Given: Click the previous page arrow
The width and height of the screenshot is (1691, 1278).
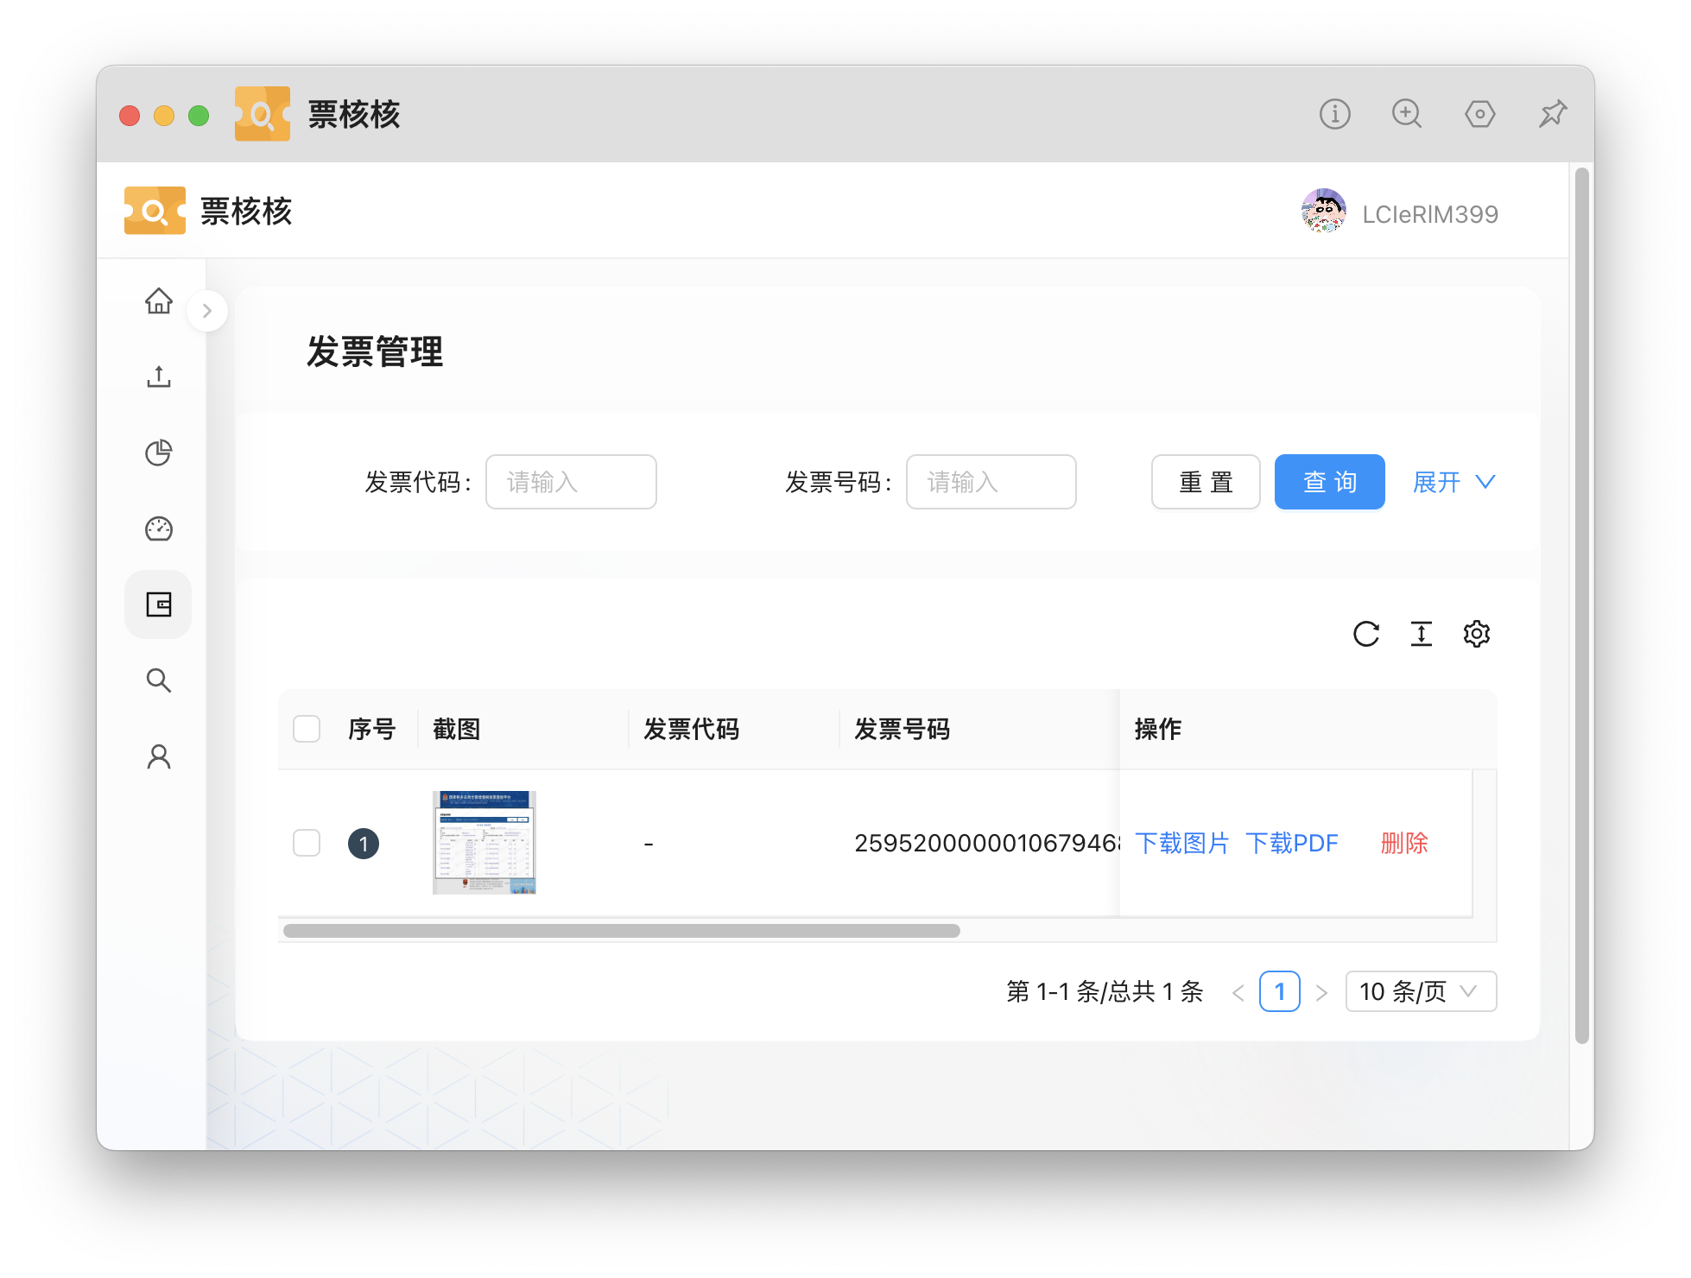Looking at the screenshot, I should (x=1238, y=992).
